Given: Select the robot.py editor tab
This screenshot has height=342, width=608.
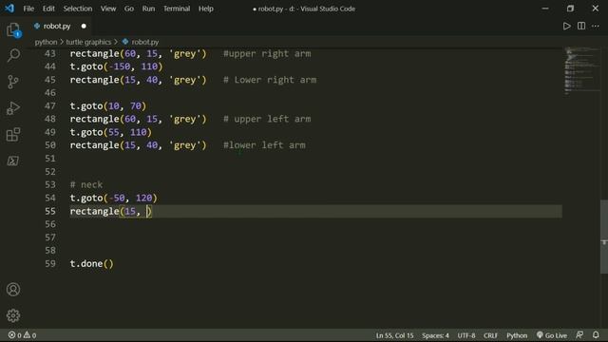Looking at the screenshot, I should pos(60,26).
